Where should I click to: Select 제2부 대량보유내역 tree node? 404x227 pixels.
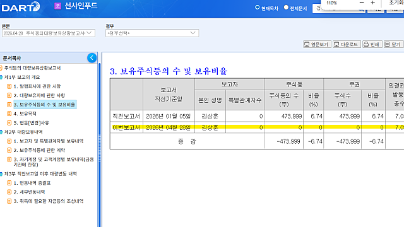23,132
